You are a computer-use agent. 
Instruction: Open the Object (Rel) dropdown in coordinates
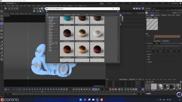[133, 79]
